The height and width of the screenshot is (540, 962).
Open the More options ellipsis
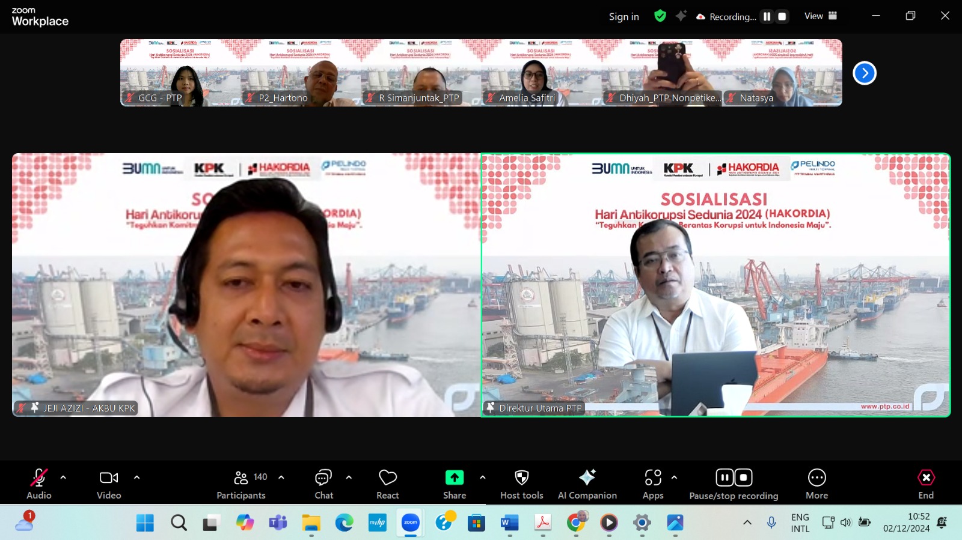tap(816, 484)
